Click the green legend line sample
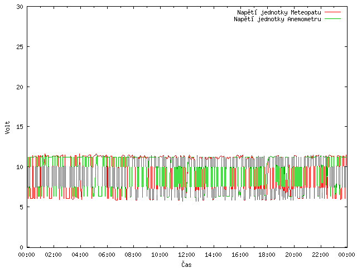The width and height of the screenshot is (357, 268). pyautogui.click(x=332, y=18)
